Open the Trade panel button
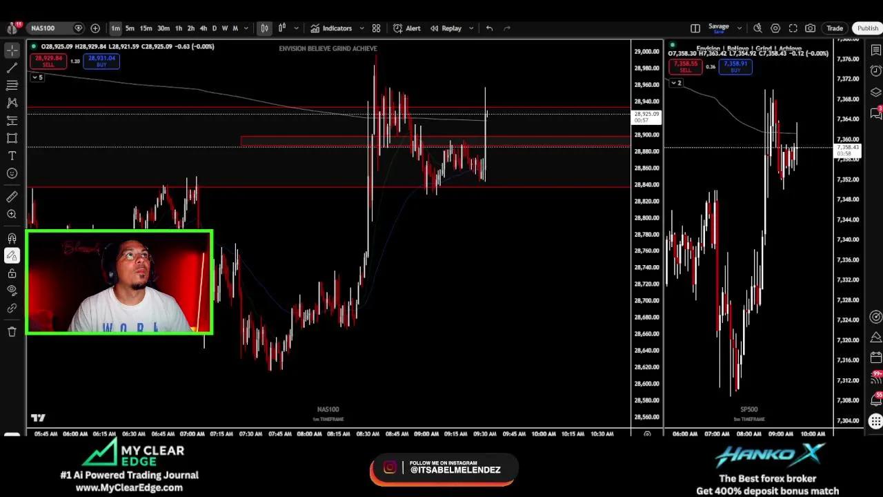 [835, 28]
